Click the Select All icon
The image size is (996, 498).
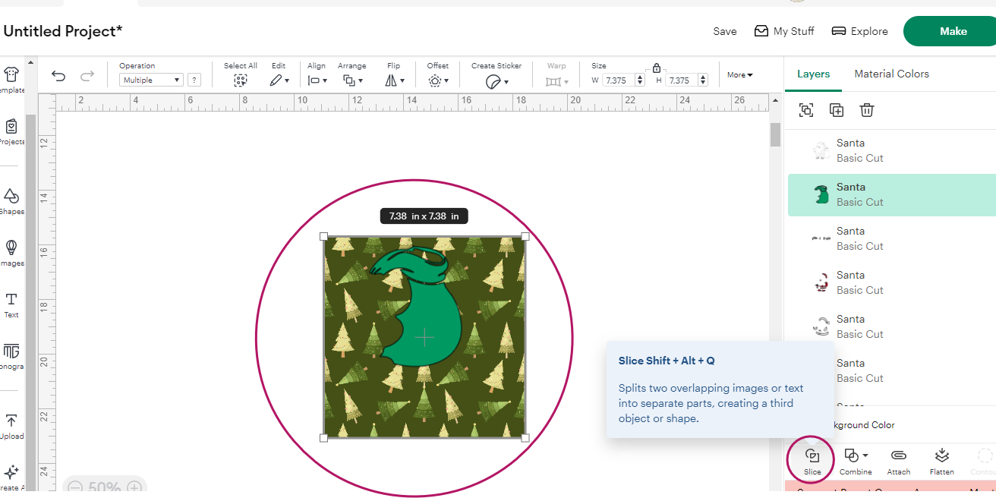tap(241, 80)
